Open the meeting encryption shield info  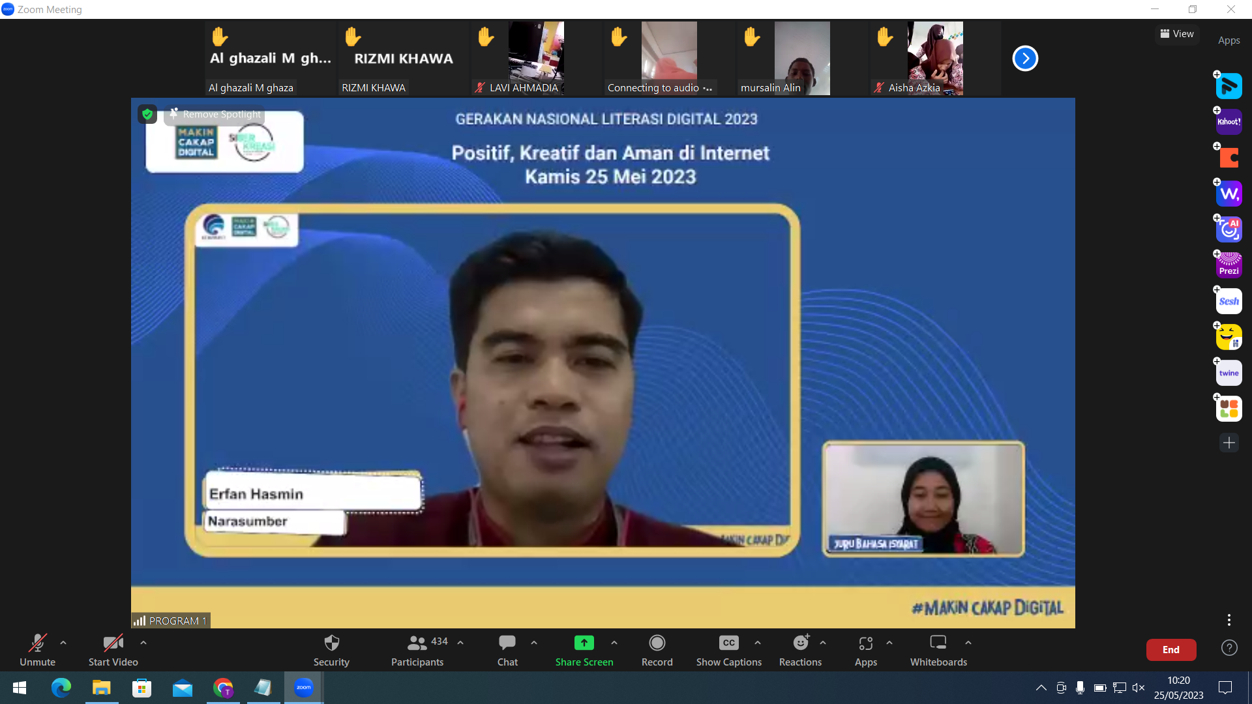(x=147, y=114)
